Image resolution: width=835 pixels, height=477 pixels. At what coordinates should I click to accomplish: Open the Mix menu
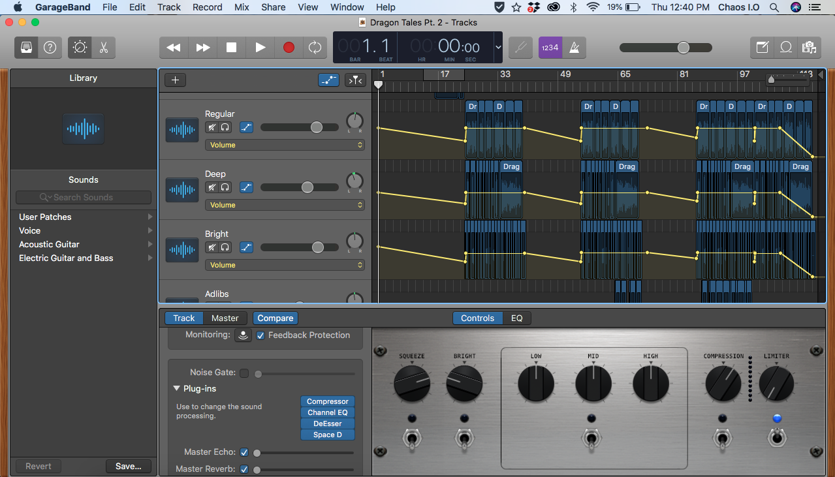tap(242, 7)
